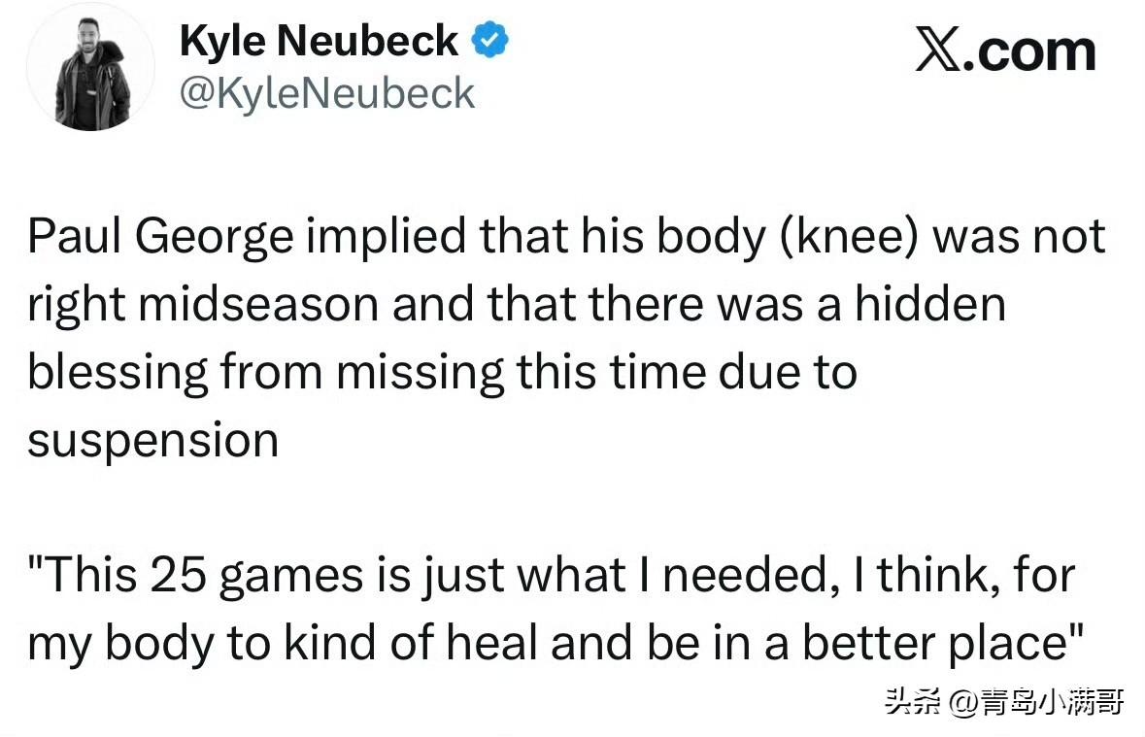This screenshot has height=737, width=1145.
Task: Click the phrase "hidden" in second line
Action: pyautogui.click(x=930, y=304)
